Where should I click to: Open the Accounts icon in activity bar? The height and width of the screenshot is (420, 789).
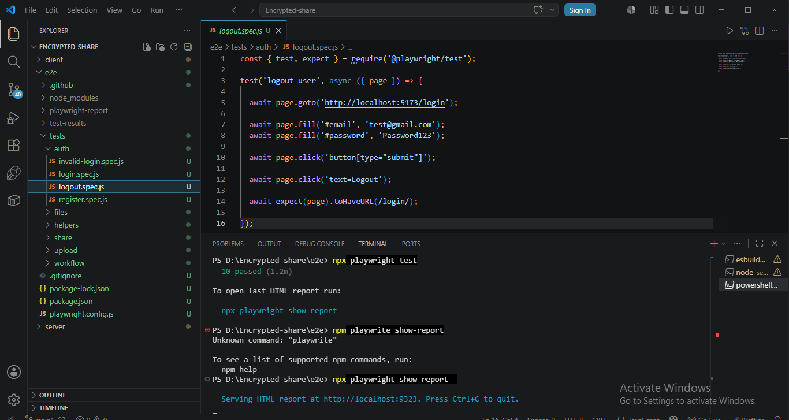click(13, 372)
